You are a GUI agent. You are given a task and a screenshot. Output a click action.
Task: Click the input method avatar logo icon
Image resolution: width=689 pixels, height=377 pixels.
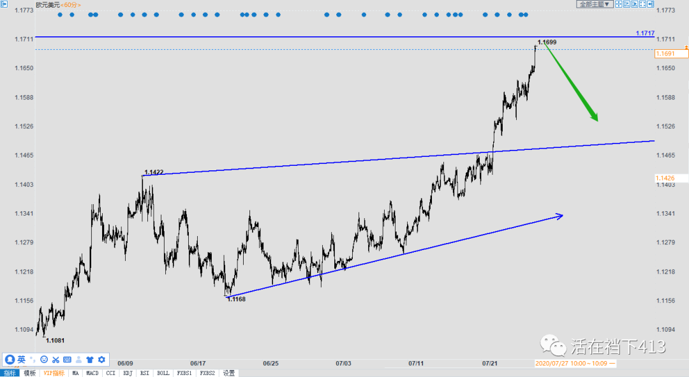(x=10, y=359)
